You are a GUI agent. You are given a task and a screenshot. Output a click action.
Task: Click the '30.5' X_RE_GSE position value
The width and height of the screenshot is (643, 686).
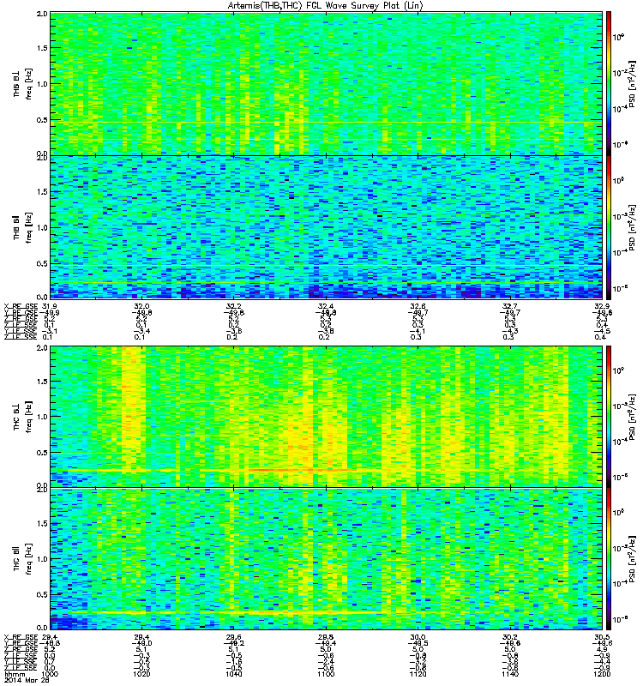(603, 636)
